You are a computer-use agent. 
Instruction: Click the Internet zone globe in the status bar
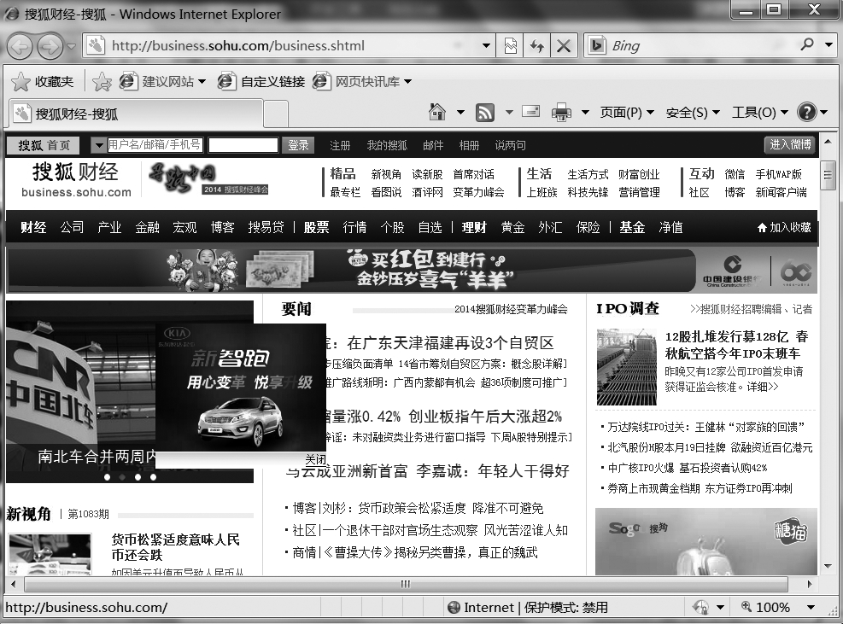pos(453,607)
